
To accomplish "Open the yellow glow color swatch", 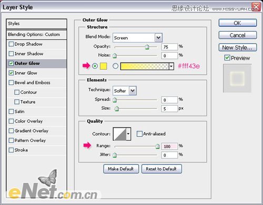I will (x=104, y=66).
